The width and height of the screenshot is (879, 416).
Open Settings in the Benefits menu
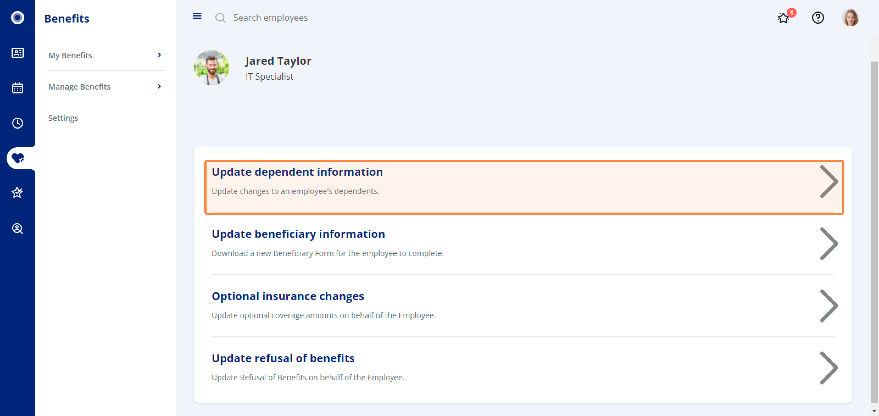63,118
